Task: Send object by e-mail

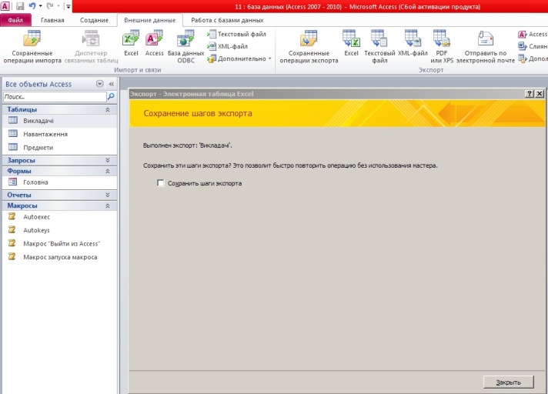Action: (486, 47)
